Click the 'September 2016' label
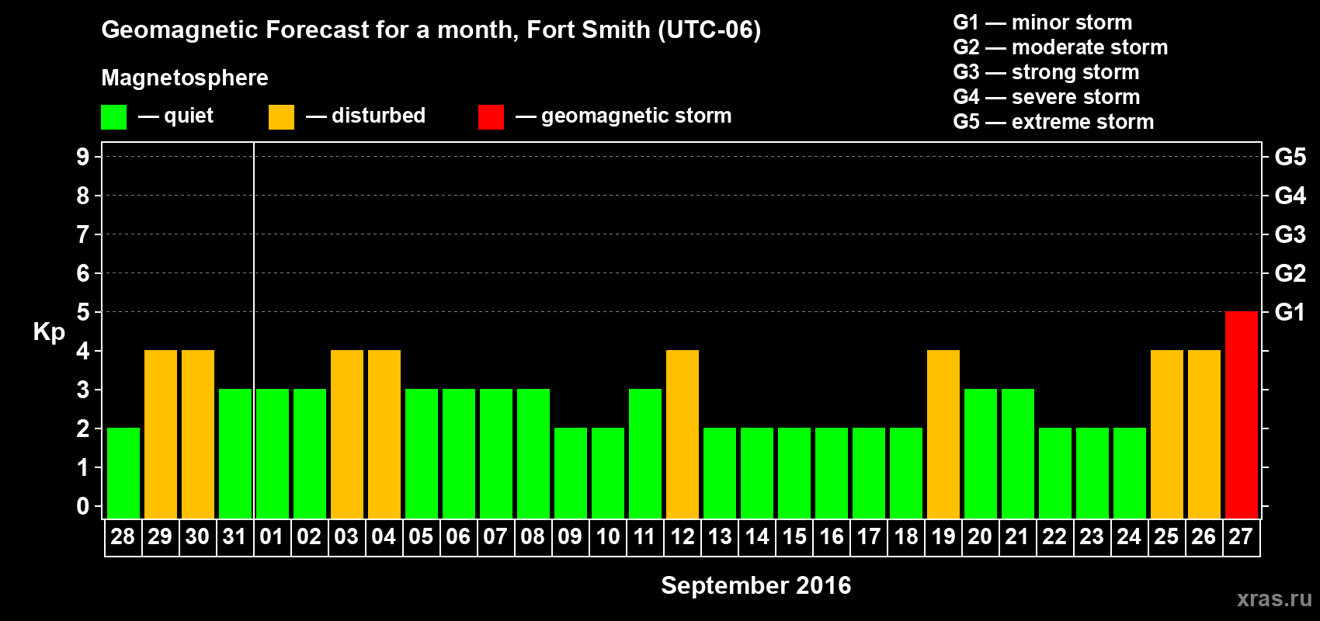Viewport: 1320px width, 621px height. 756,585
